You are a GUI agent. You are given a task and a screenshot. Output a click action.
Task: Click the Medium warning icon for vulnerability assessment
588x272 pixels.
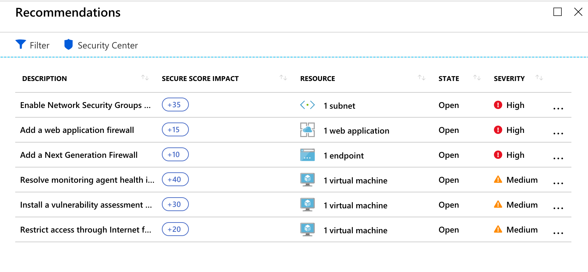(498, 204)
